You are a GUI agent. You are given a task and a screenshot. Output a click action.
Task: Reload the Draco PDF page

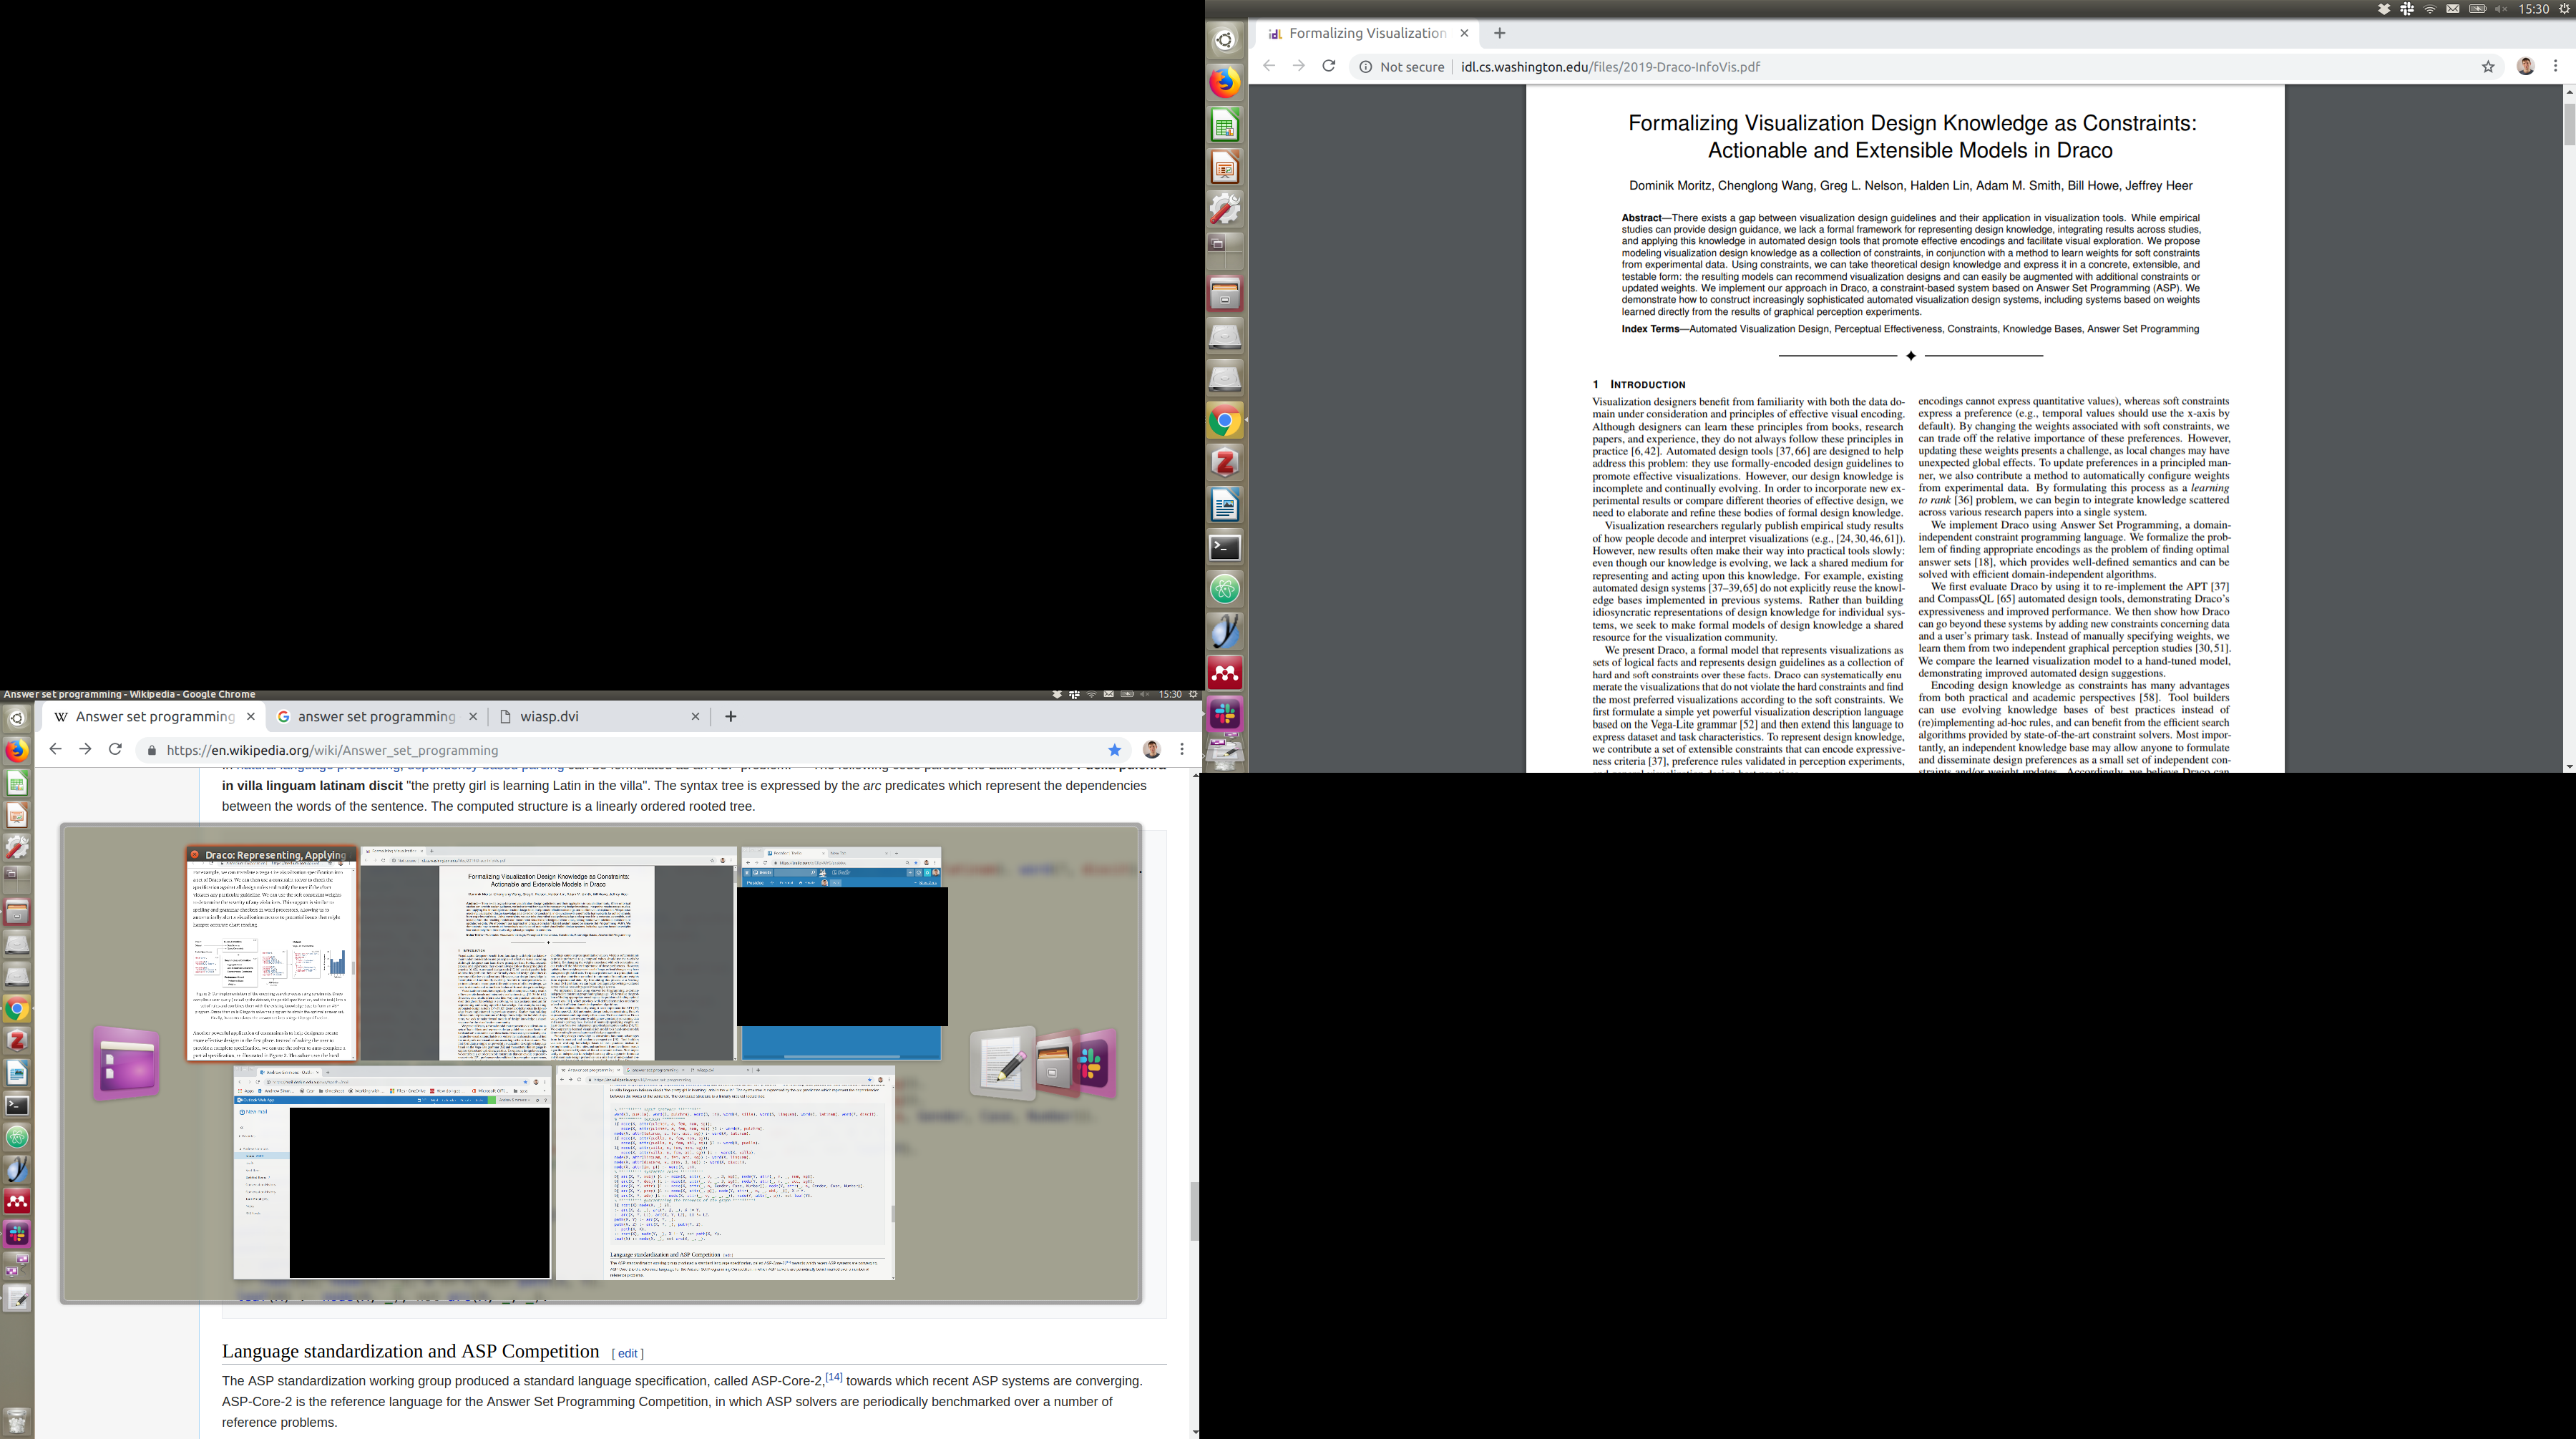[1328, 66]
